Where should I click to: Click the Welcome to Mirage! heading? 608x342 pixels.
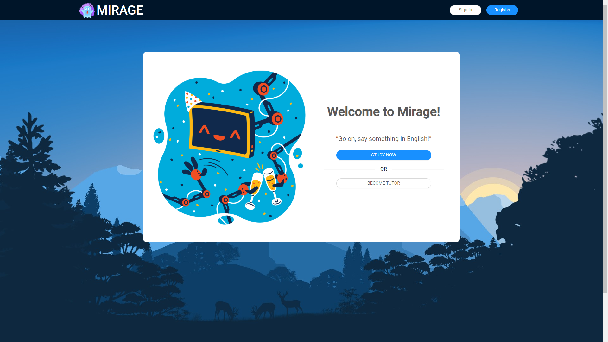click(383, 112)
